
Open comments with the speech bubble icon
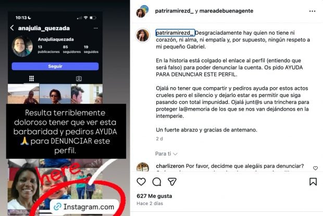tap(157, 182)
